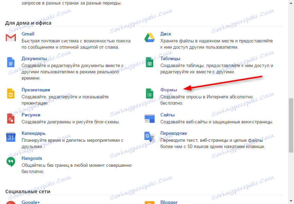The height and width of the screenshot is (204, 294).
Task: Open the Таблицы link
Action: pyautogui.click(x=170, y=59)
